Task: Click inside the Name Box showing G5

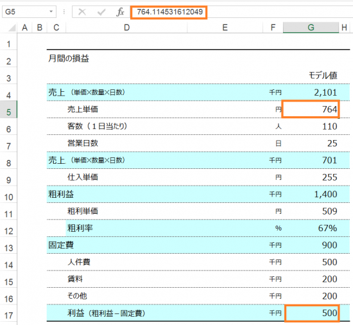Action: pos(25,12)
